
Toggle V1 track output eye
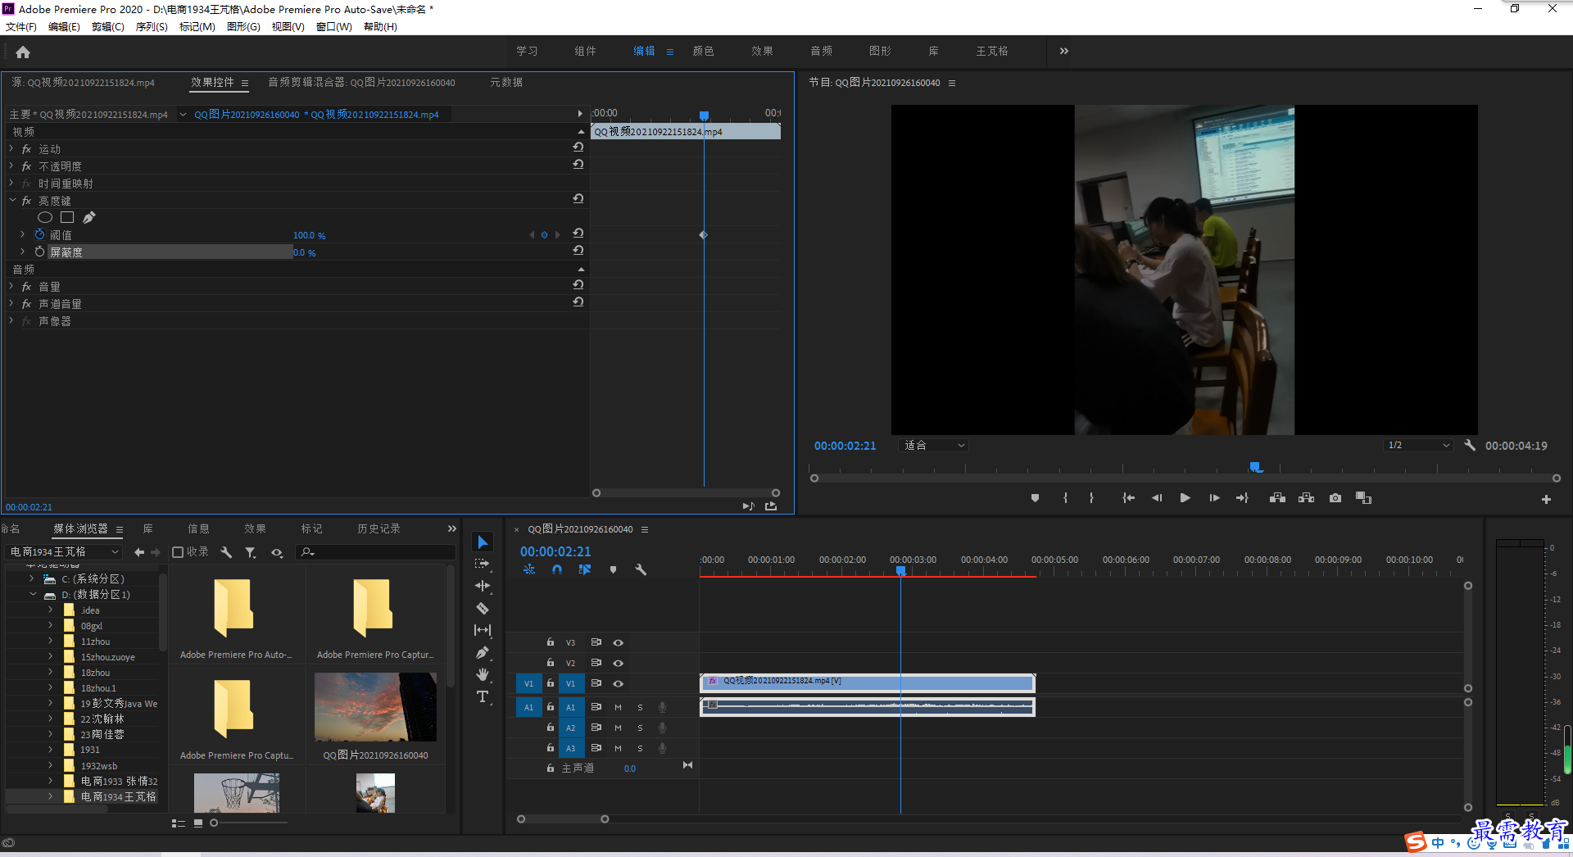pyautogui.click(x=619, y=683)
